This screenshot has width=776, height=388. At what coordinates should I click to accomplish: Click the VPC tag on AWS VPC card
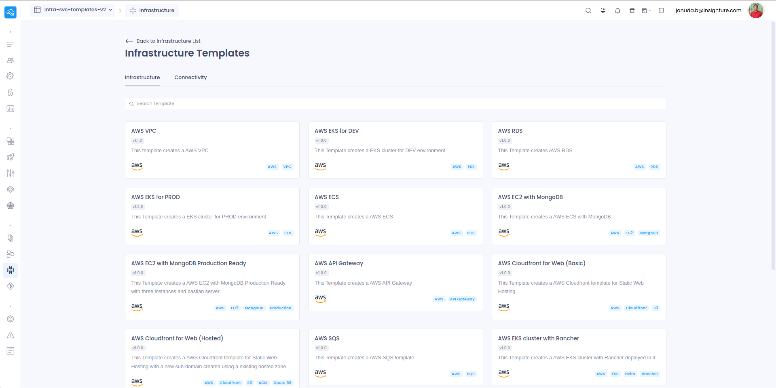point(287,167)
